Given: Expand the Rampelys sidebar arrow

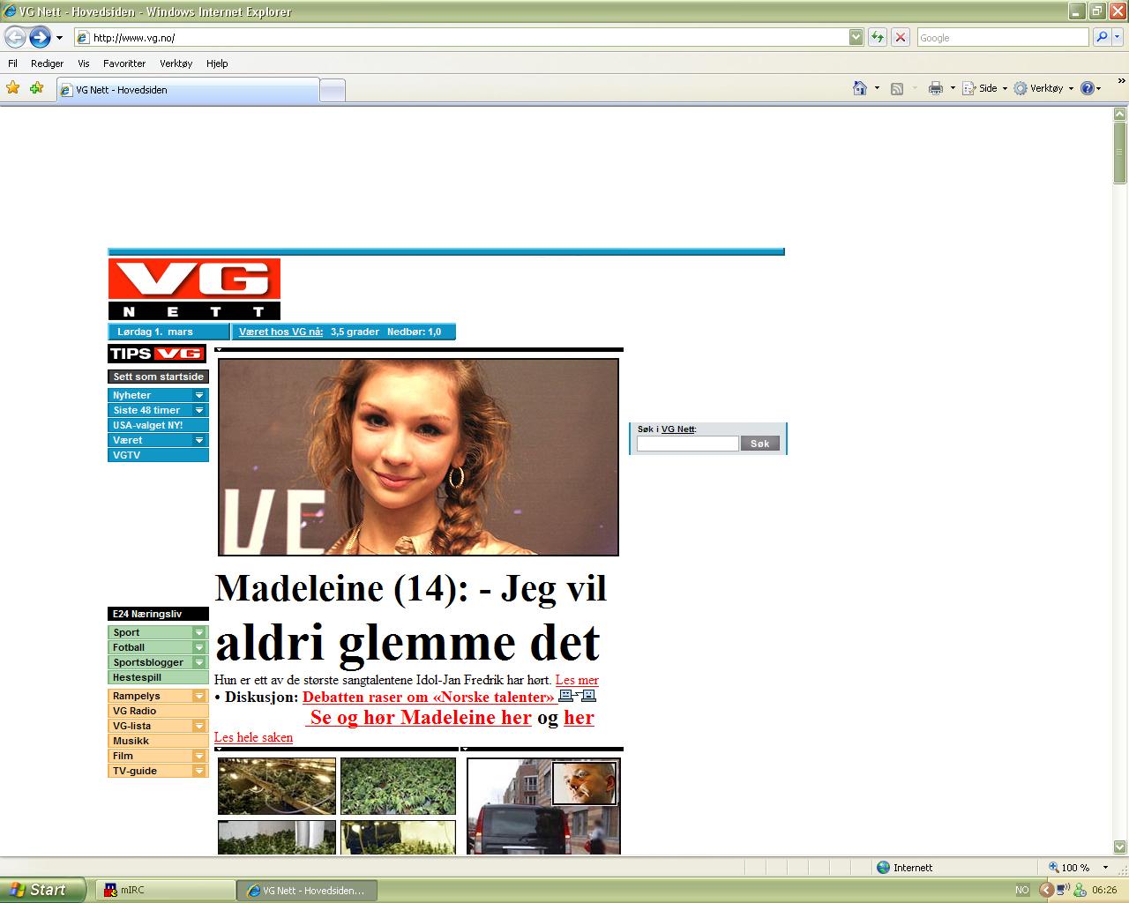Looking at the screenshot, I should click(x=199, y=696).
